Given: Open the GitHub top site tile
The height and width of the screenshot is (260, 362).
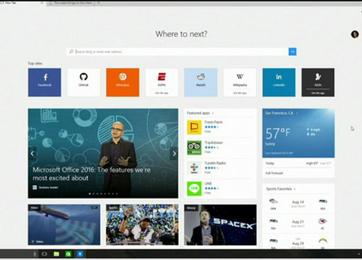Looking at the screenshot, I should [x=84, y=82].
